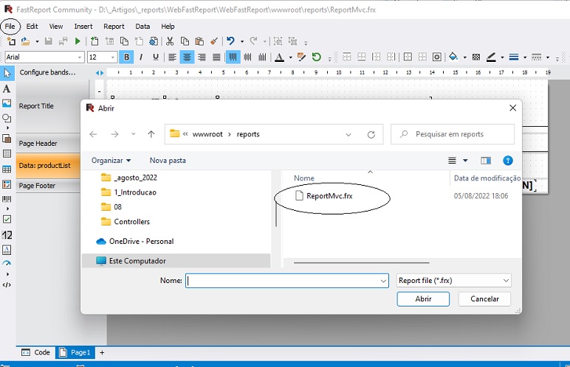Select the Shape object tool

click(x=7, y=119)
